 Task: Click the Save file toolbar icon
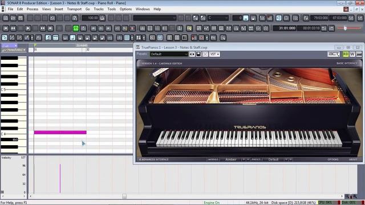[x=21, y=18]
